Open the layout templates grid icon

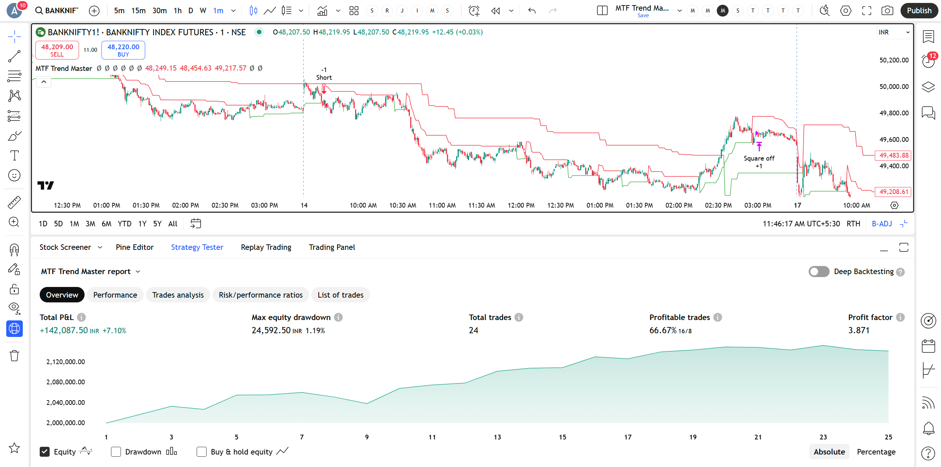click(354, 11)
